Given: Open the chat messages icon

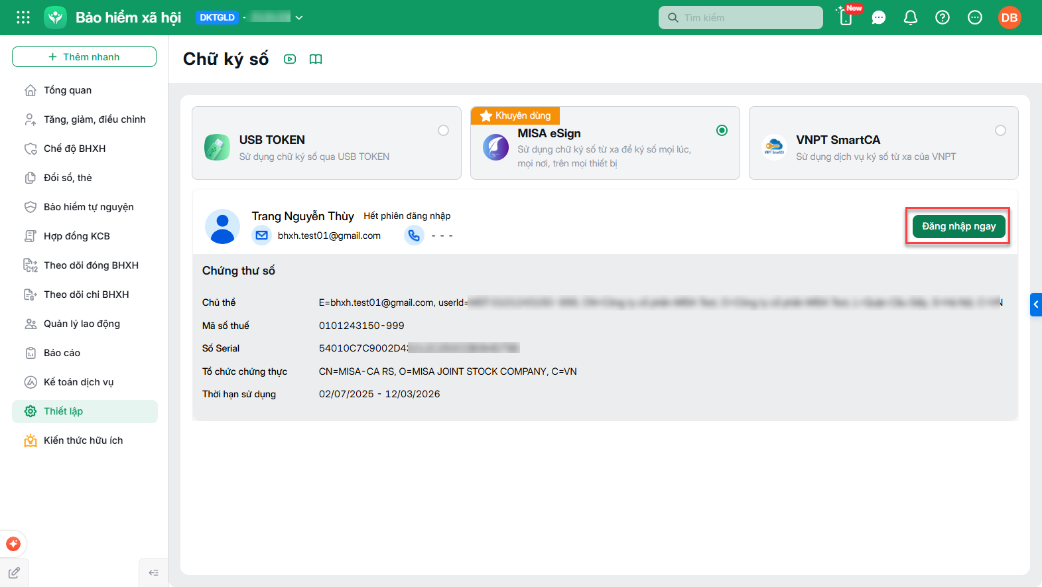Looking at the screenshot, I should [x=879, y=18].
